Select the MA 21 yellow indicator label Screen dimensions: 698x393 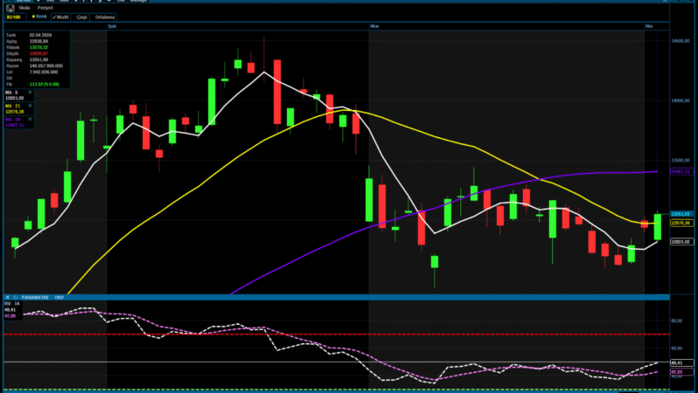pyautogui.click(x=12, y=106)
